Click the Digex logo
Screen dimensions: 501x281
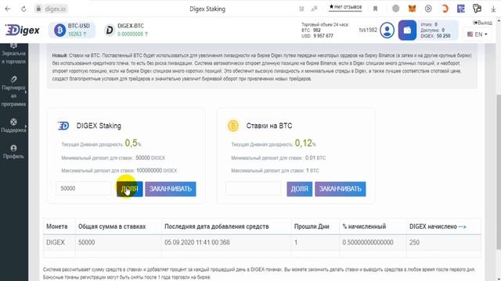(23, 30)
